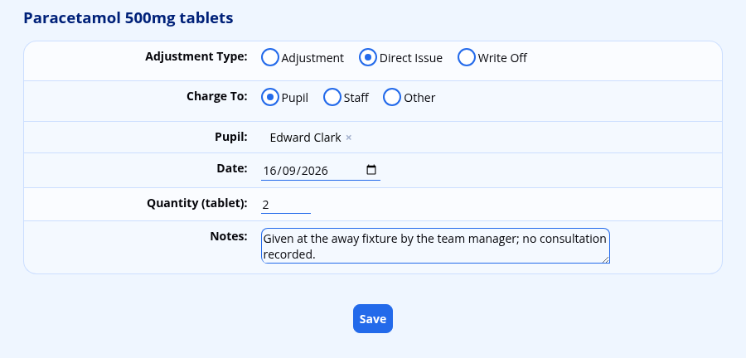
Task: Save the stock adjustment form
Action: [373, 318]
